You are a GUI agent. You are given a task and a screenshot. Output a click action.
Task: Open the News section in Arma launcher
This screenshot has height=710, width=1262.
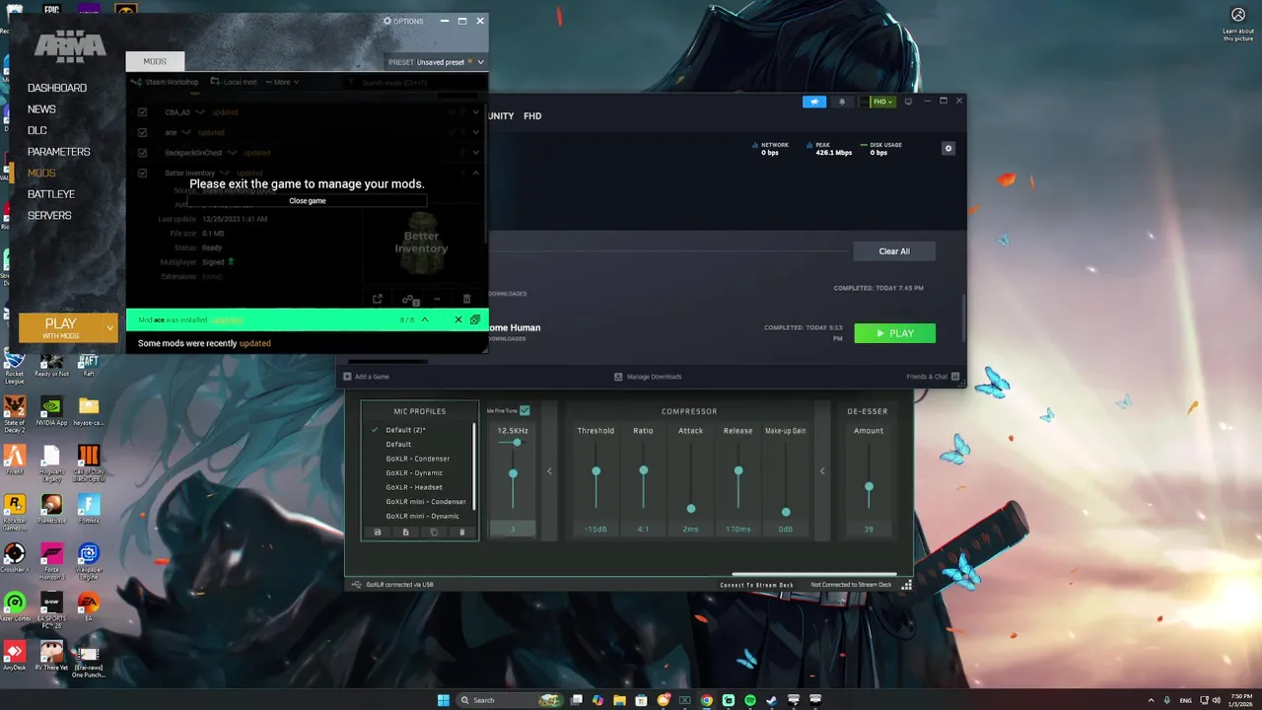click(x=41, y=109)
